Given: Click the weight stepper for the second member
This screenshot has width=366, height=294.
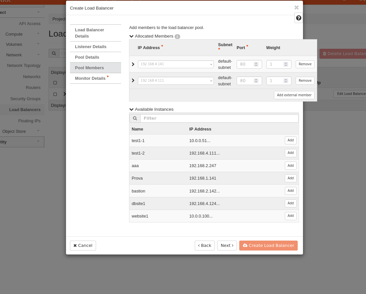Looking at the screenshot, I should tap(286, 81).
